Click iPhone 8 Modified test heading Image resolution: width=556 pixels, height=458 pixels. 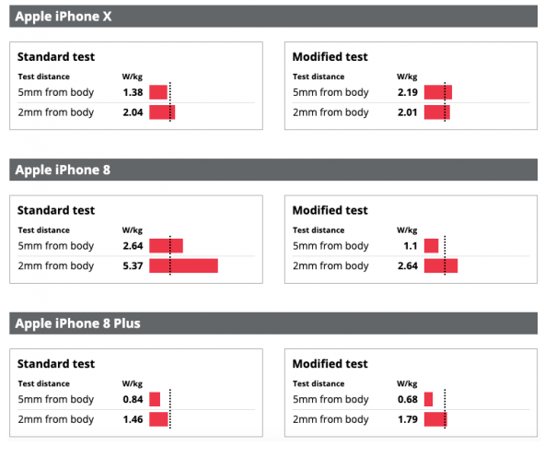(x=330, y=210)
